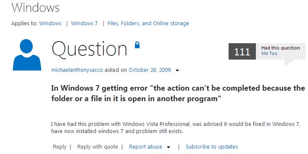Image resolution: width=308 pixels, height=154 pixels.
Task: Open Files, Folders, and Online storage link
Action: pos(148,23)
